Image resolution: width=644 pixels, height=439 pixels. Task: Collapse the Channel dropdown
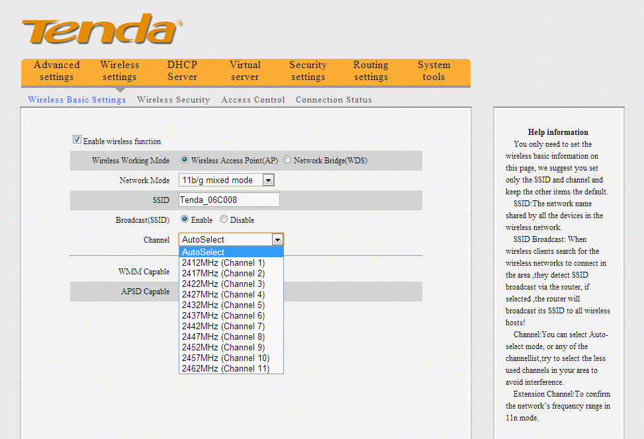(x=231, y=239)
